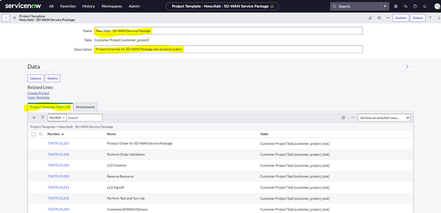Click 'Product Order for SD-WAN Service Package' cell
Screen dimensions: 441x213
coord(139,143)
